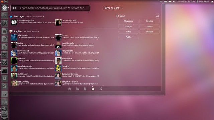214x120 pixels.
Task: Click the Ubuntu dash home button
Action: [x=4, y=7]
